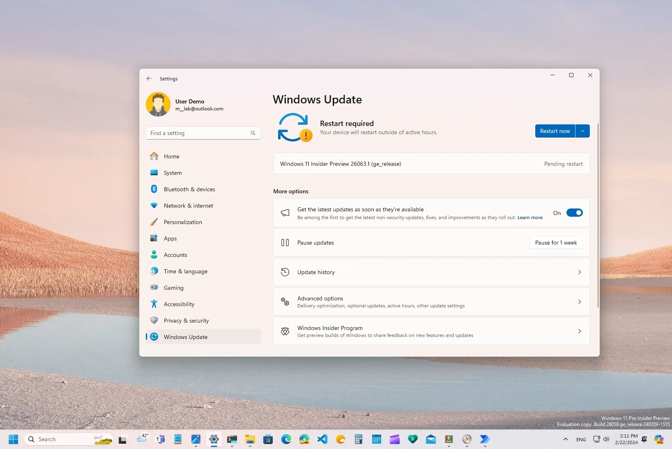This screenshot has height=449, width=672.
Task: Turn off get latest updates toggle
Action: click(574, 213)
